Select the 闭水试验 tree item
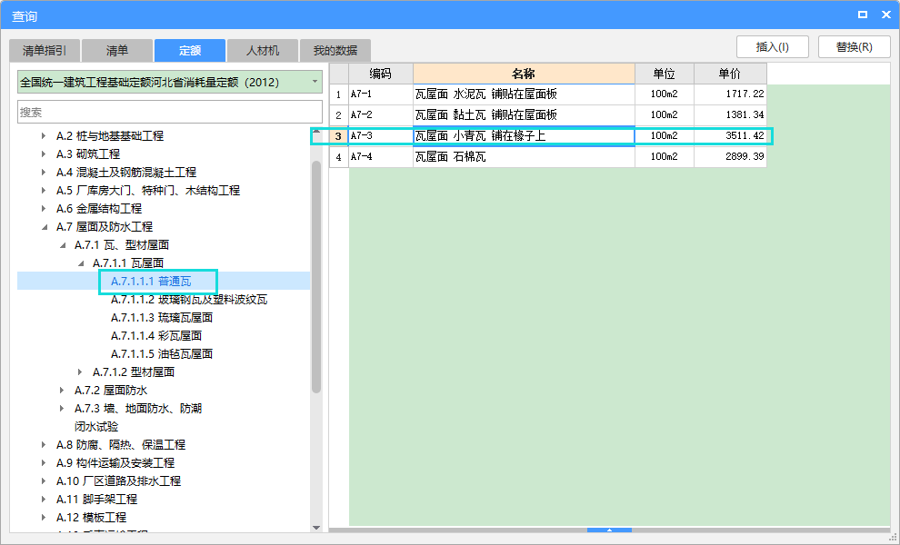Viewport: 900px width, 545px height. click(111, 426)
